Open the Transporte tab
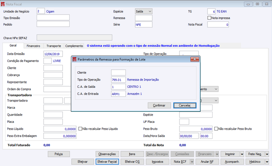 pyautogui.click(x=54, y=46)
